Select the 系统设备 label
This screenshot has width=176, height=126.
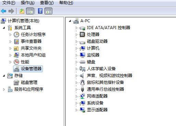95,103
